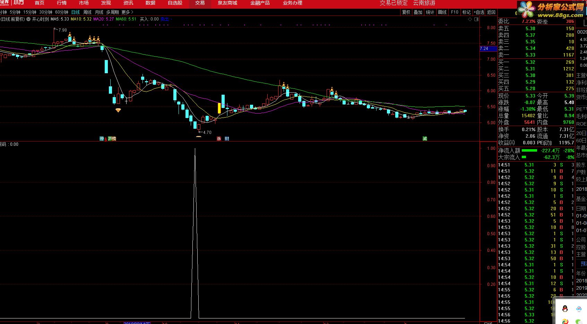Image resolution: width=587 pixels, height=324 pixels.
Task: Select the 卖一 ask price 5.33
Action: (x=530, y=55)
